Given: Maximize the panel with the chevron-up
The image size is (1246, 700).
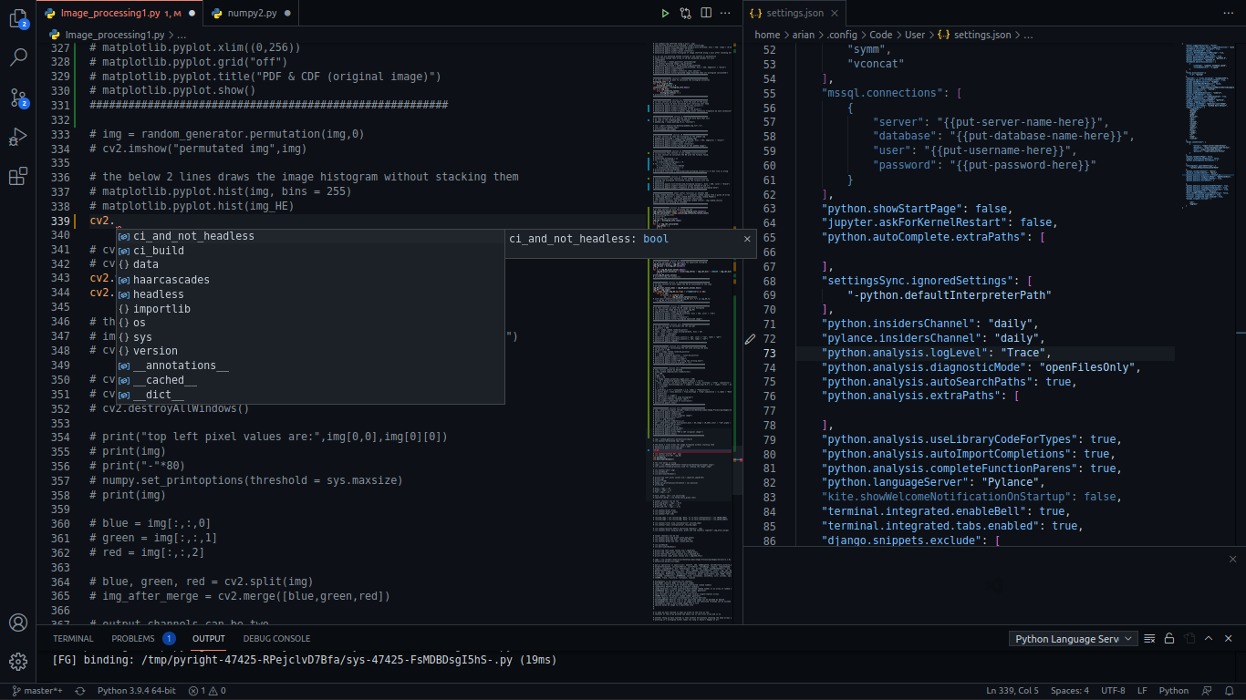Looking at the screenshot, I should coord(1210,639).
